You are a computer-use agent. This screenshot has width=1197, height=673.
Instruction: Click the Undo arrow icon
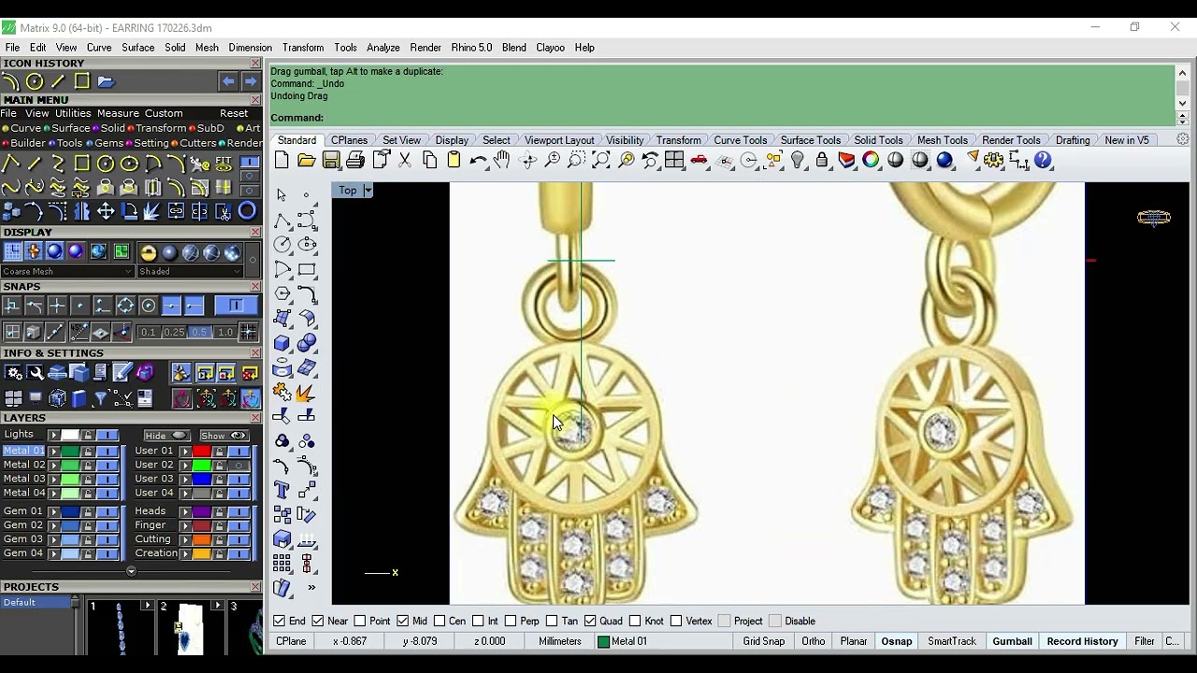[478, 161]
